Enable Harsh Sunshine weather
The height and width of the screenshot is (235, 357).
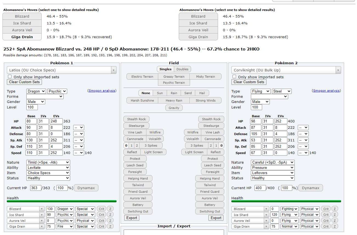142,100
